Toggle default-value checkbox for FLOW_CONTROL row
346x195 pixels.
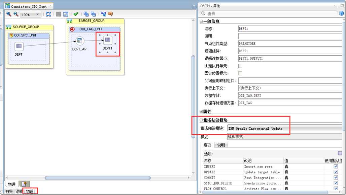pyautogui.click(x=336, y=188)
